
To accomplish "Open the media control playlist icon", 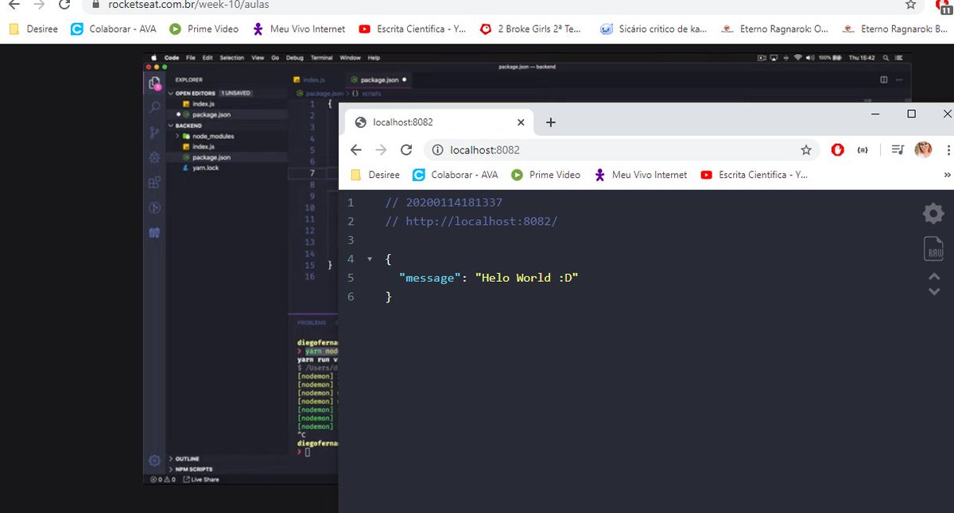I will pyautogui.click(x=898, y=150).
